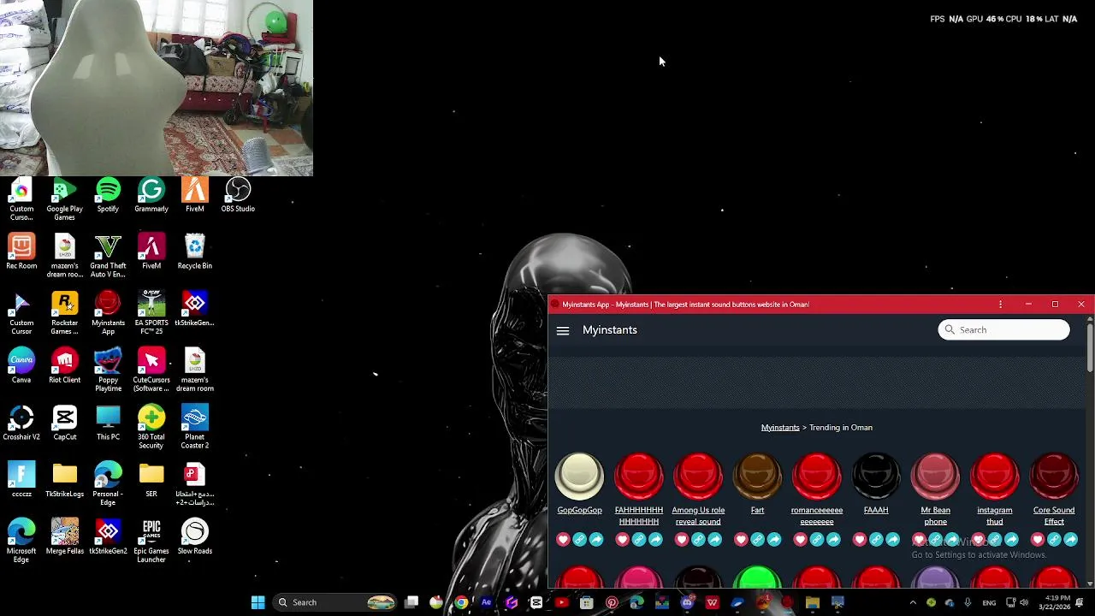Viewport: 1095px width, 616px height.
Task: Open the Recycle Bin on desktop
Action: tap(195, 253)
